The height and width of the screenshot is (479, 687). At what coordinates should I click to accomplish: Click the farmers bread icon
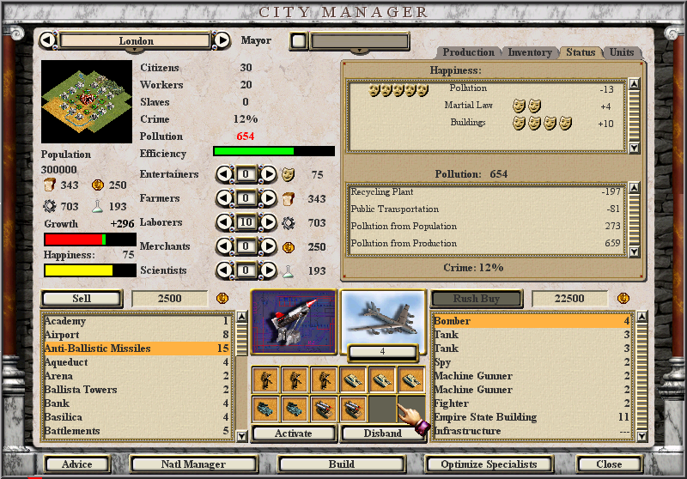point(289,199)
